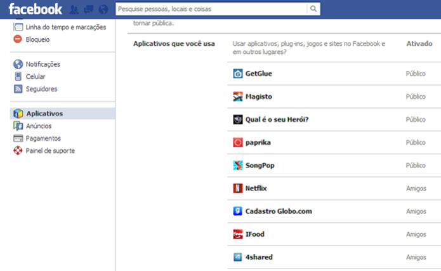The height and width of the screenshot is (271, 441).
Task: Click the Qual é o seu Herói? icon
Action: point(238,119)
